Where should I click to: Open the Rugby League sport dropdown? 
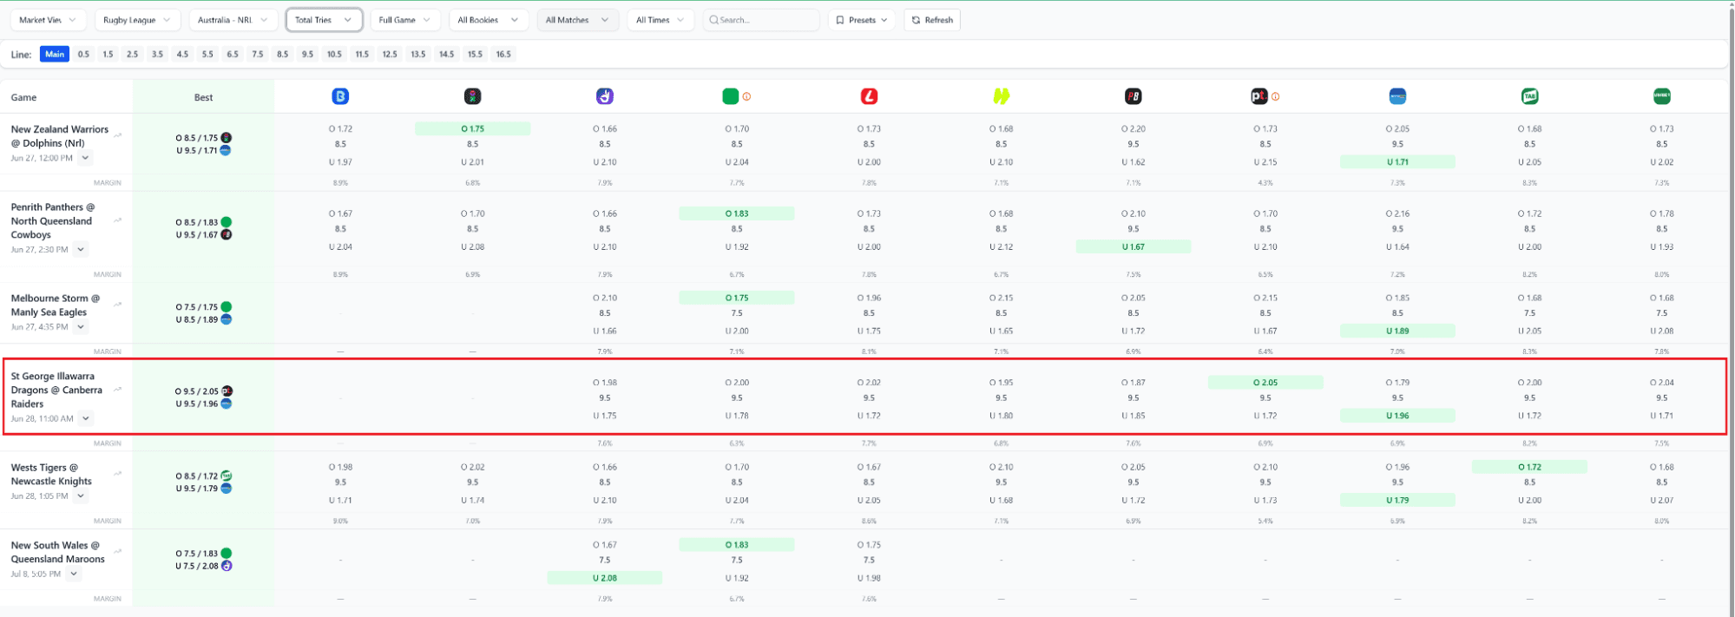coord(137,20)
